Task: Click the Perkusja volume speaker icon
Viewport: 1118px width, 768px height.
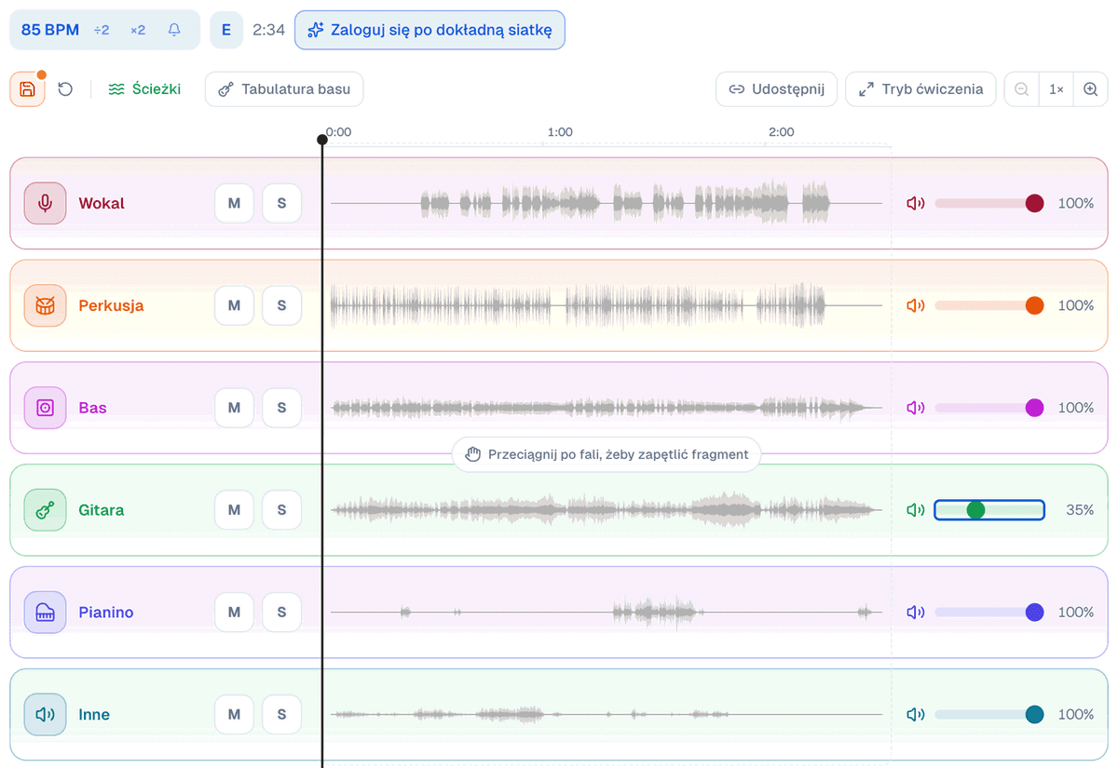Action: (x=916, y=305)
